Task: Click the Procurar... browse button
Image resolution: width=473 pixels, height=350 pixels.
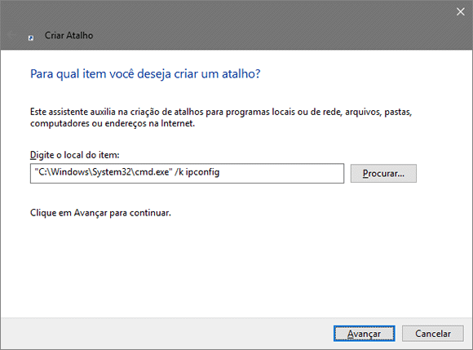Action: 383,173
